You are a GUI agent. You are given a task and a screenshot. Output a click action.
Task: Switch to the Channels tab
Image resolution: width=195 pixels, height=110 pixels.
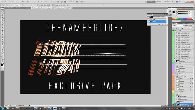[180, 23]
